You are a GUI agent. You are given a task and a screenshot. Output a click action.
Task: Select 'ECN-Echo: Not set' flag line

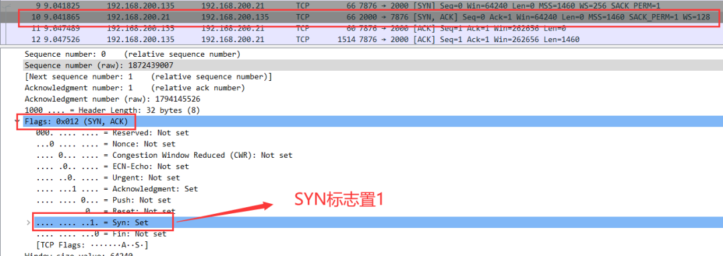(112, 166)
